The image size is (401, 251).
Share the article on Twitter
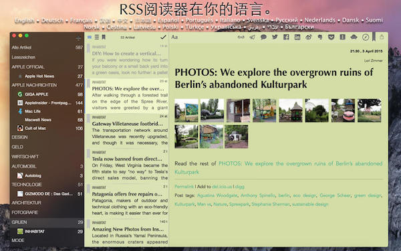coord(275,37)
